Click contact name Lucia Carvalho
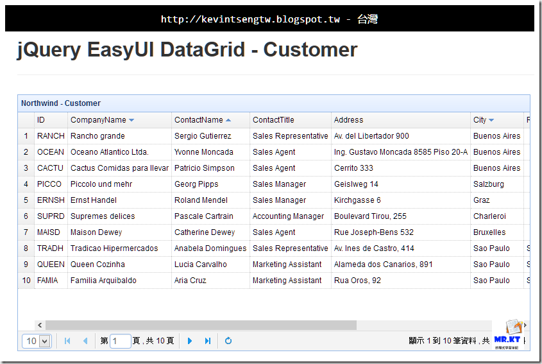542x364 pixels. pyautogui.click(x=210, y=264)
